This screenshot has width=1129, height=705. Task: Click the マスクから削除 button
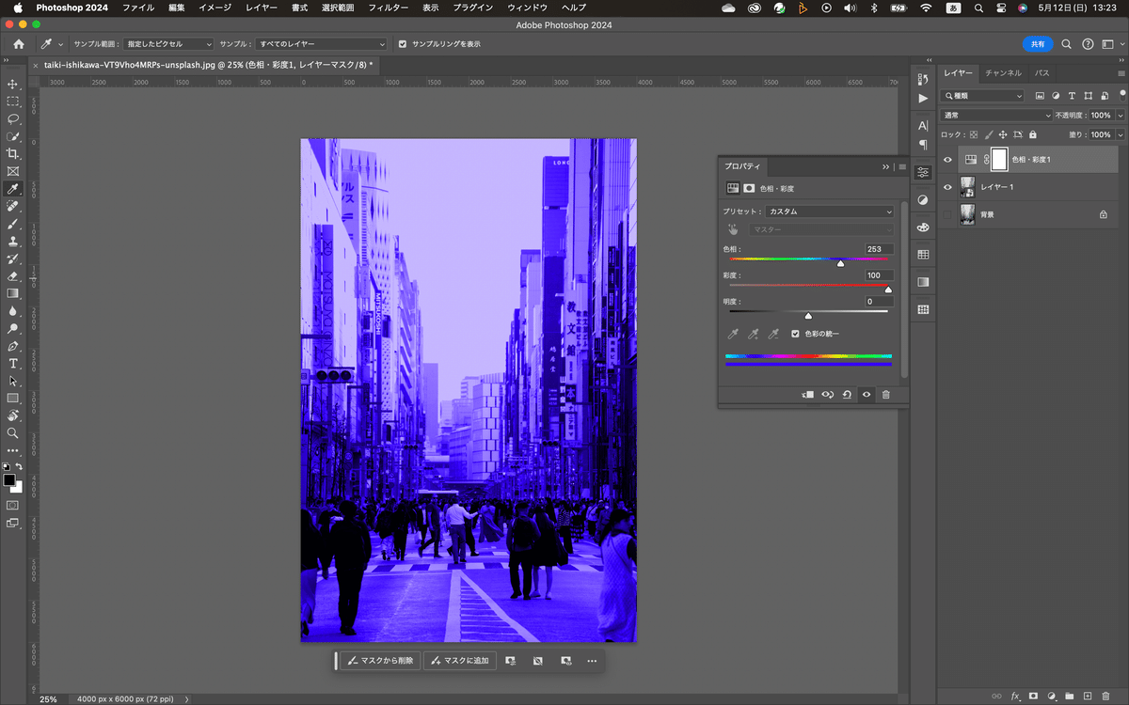[x=380, y=661]
